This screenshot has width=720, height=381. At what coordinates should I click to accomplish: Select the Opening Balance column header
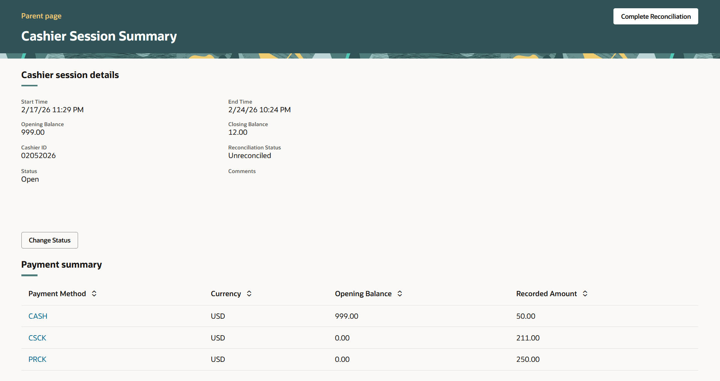point(363,294)
